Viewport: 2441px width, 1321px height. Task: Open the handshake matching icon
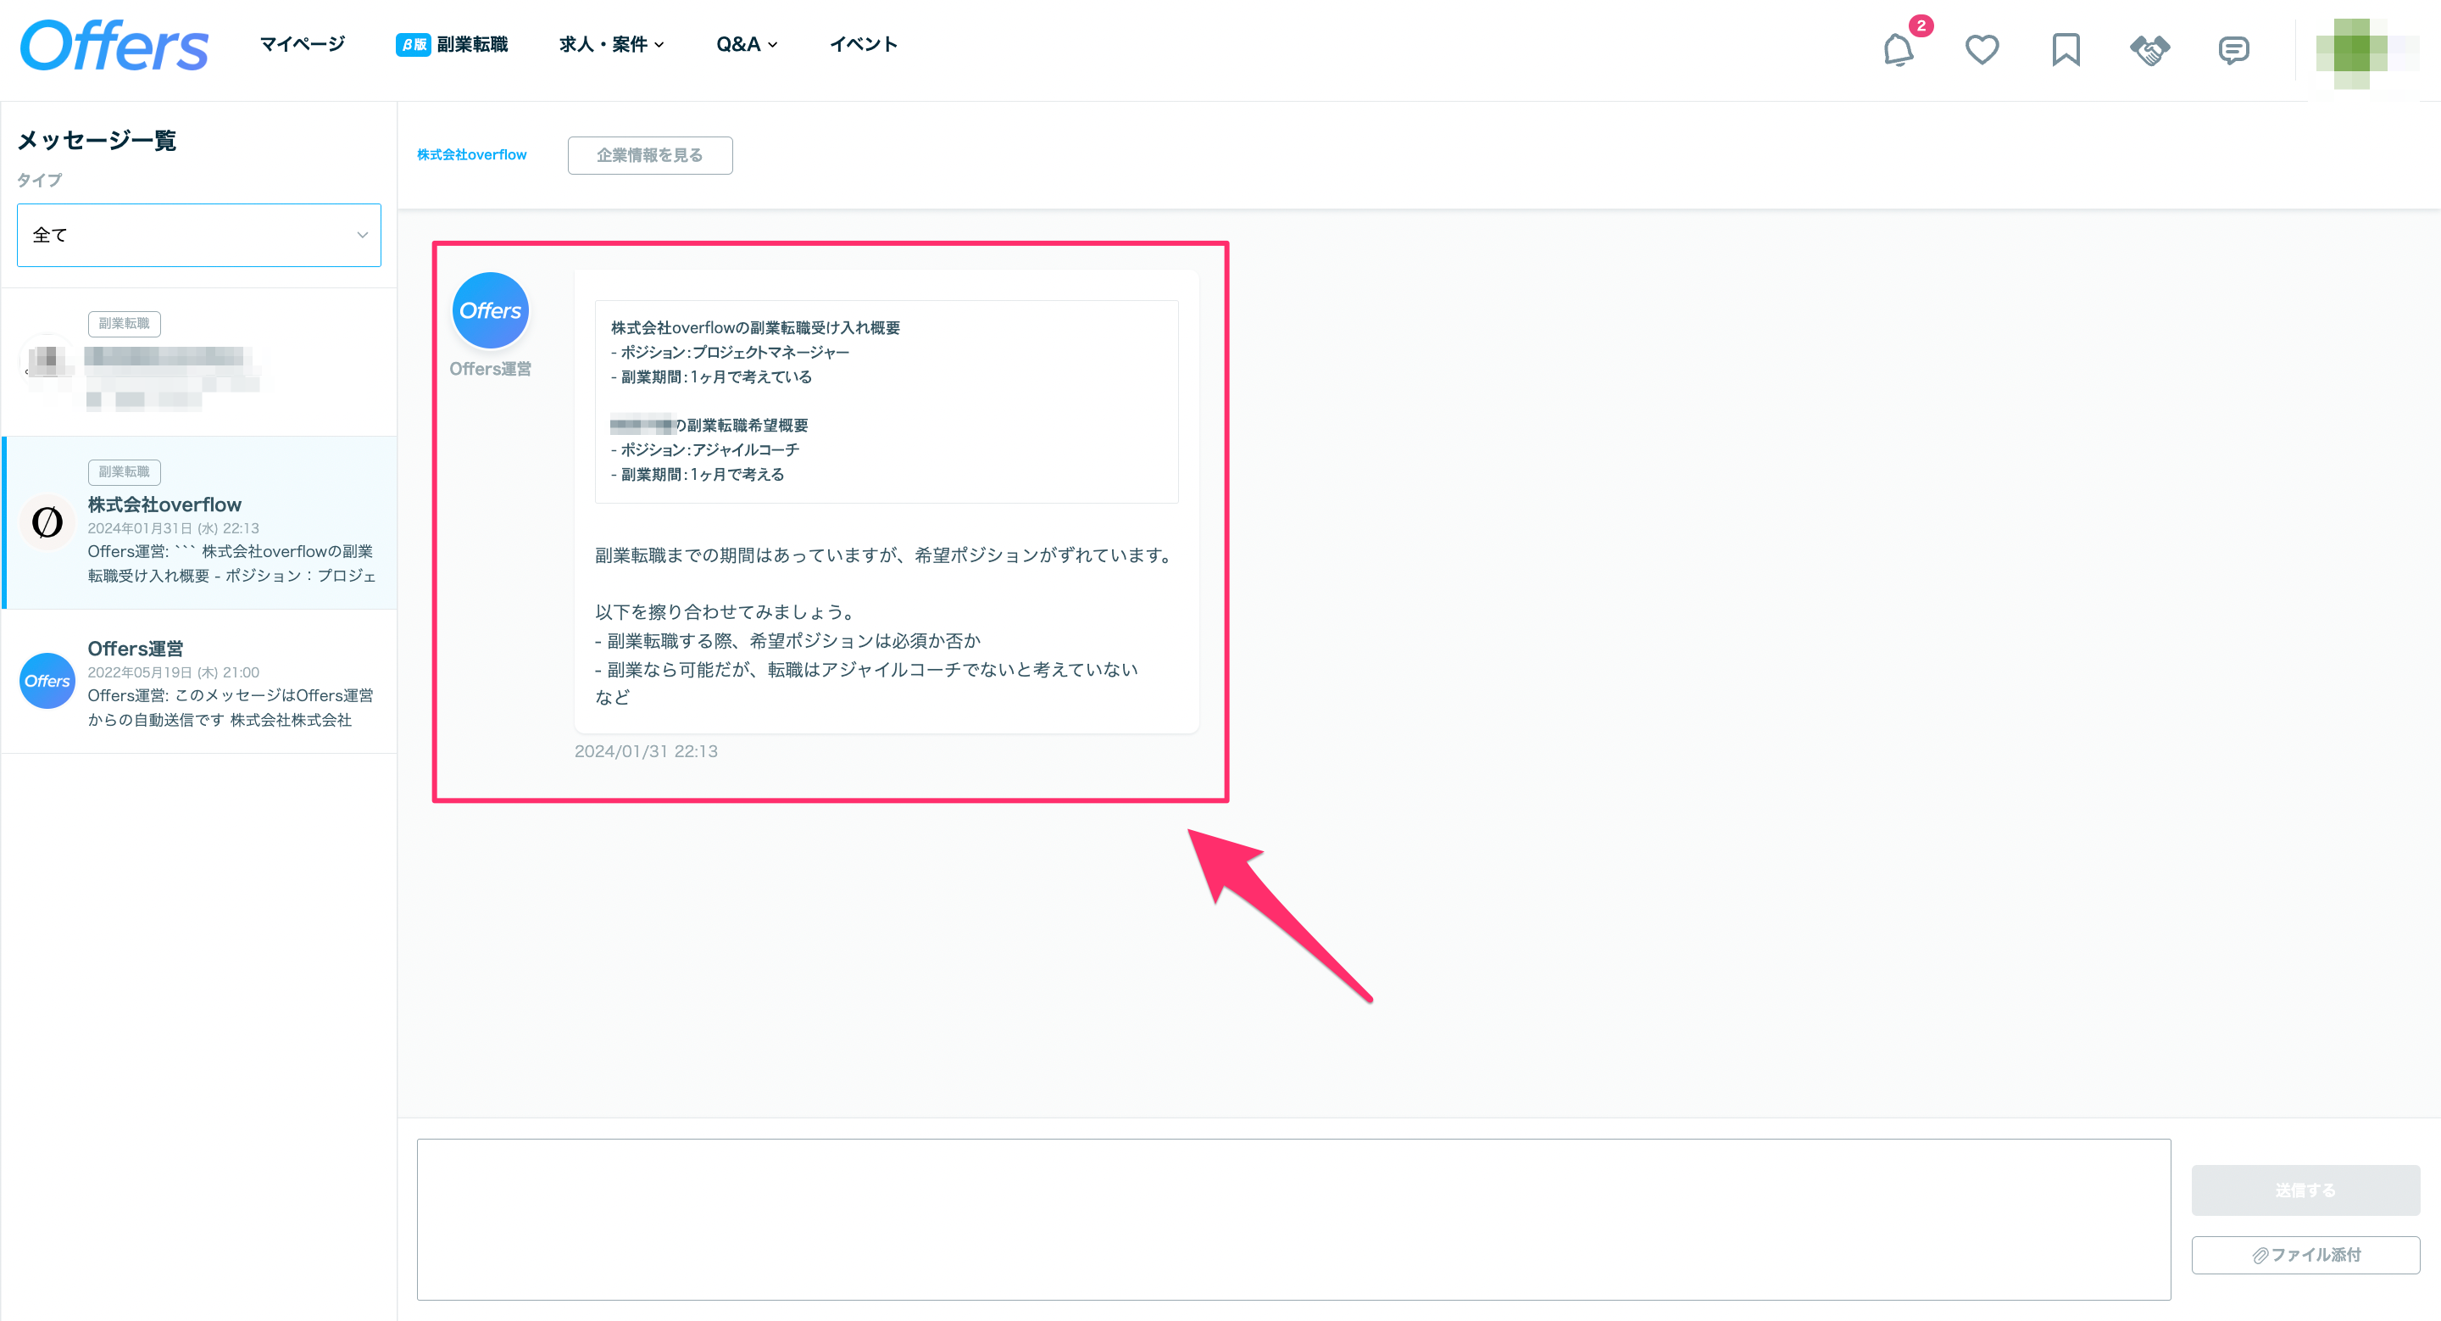(x=2150, y=49)
